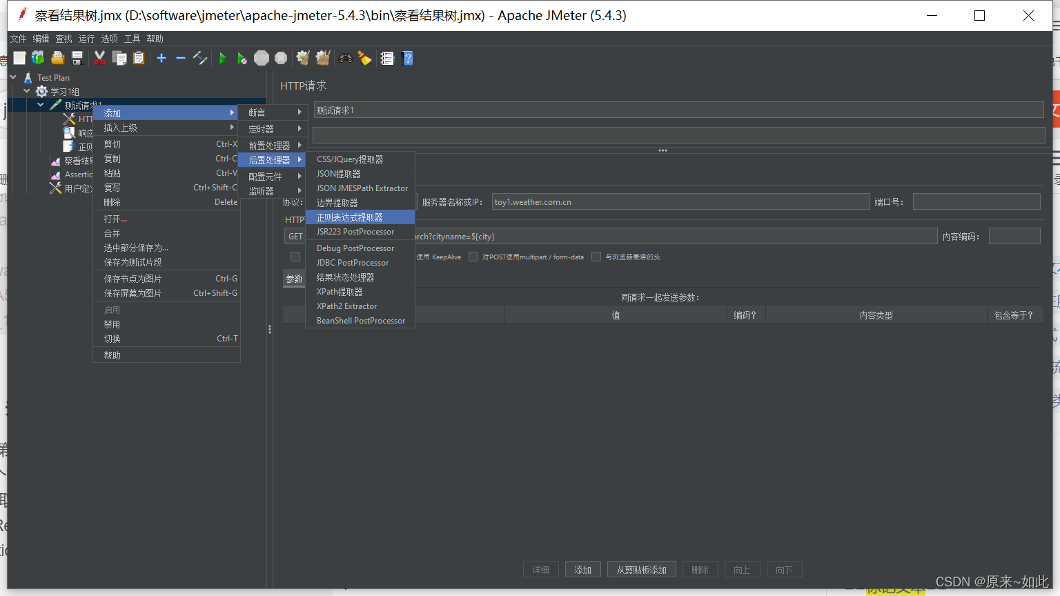This screenshot has height=596, width=1060.
Task: Click the 参数 tab
Action: click(295, 279)
